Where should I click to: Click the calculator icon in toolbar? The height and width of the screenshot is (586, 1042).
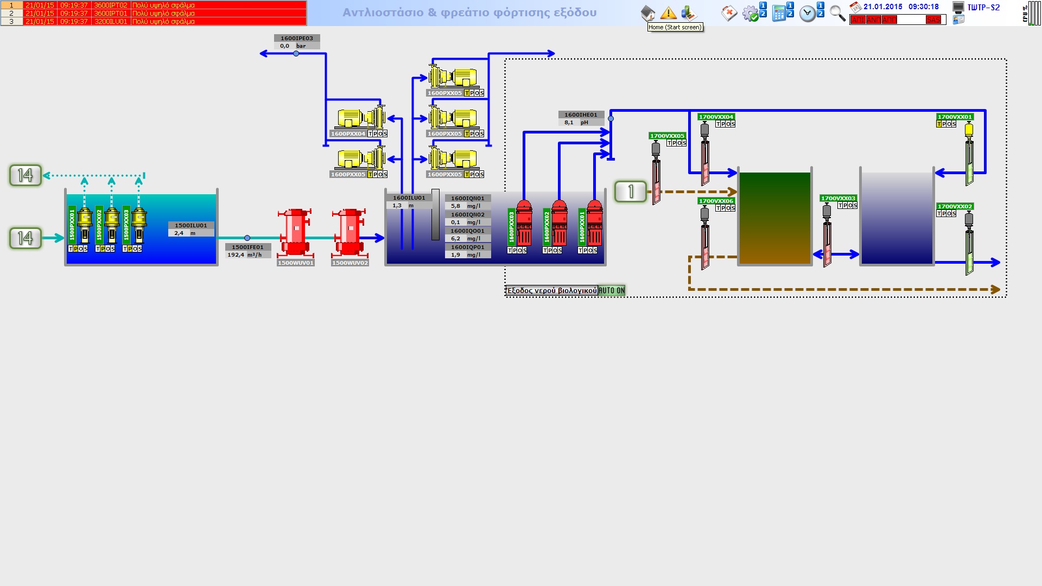coord(779,14)
